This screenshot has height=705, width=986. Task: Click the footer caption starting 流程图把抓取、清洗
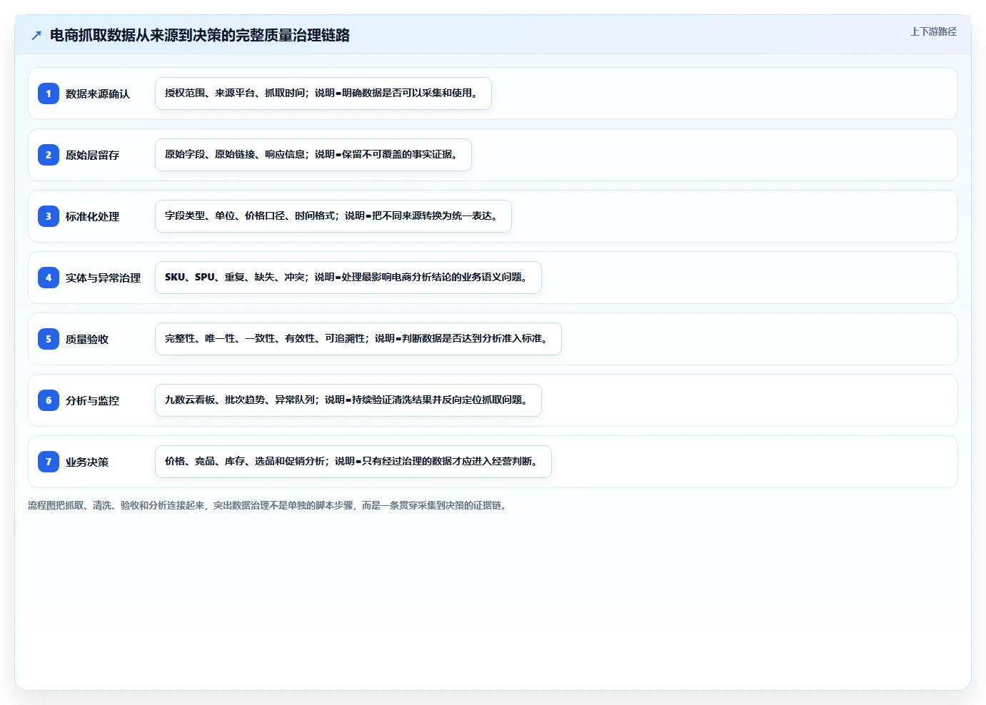point(268,505)
